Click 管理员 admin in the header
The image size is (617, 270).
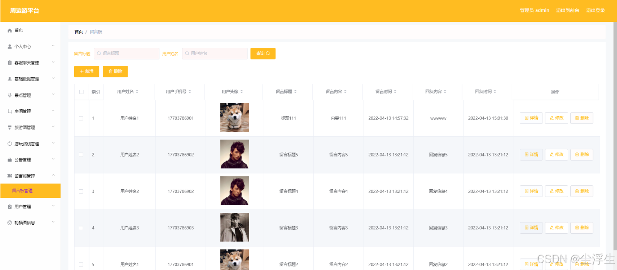[534, 11]
